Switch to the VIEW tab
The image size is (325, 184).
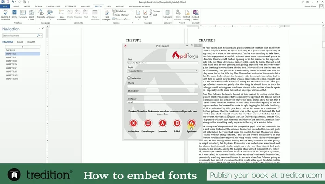coord(109,6)
